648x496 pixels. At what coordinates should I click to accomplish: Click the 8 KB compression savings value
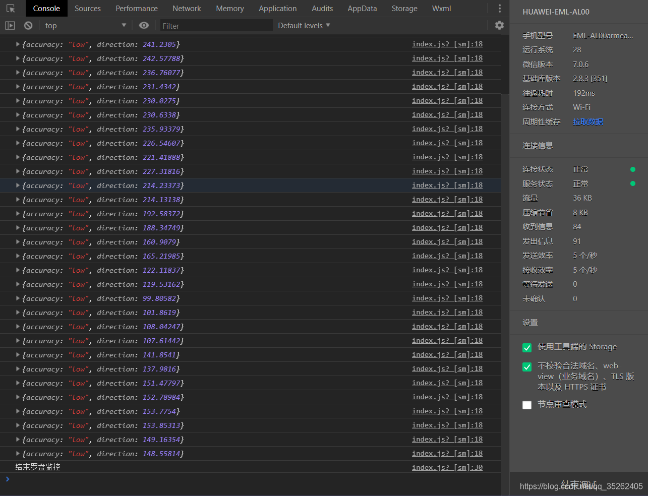tap(581, 212)
